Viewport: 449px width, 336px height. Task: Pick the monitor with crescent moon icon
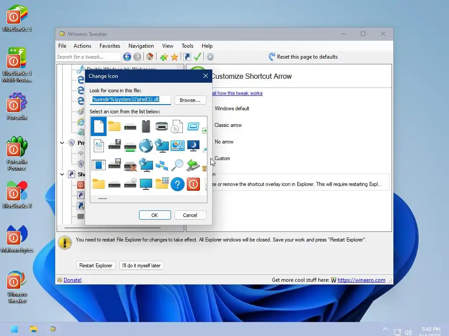tap(193, 145)
